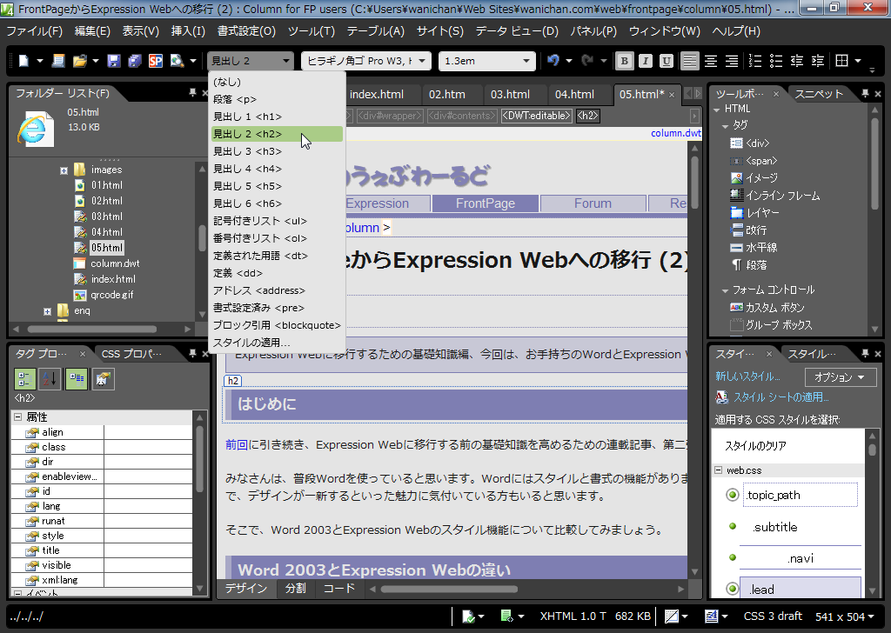
Task: Open the 書式設定(O) menu
Action: tap(246, 31)
